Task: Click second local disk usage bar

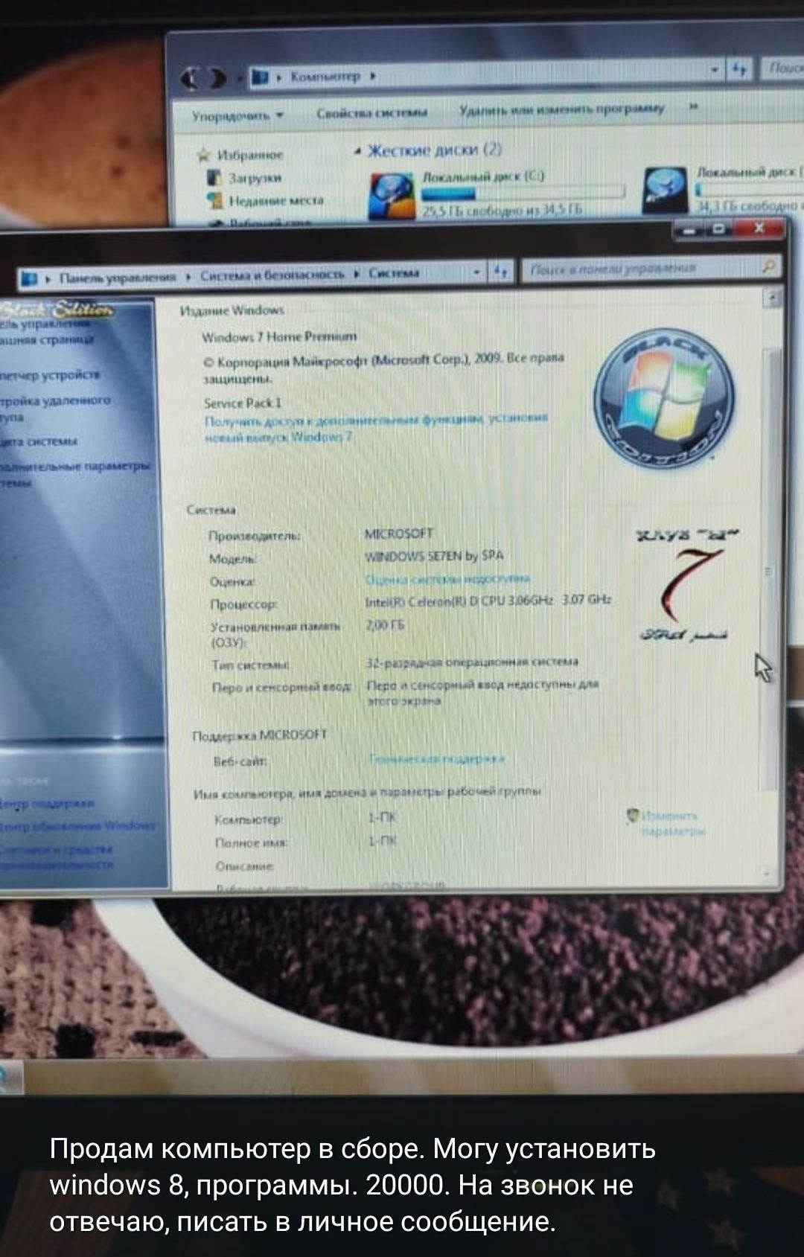Action: click(750, 189)
